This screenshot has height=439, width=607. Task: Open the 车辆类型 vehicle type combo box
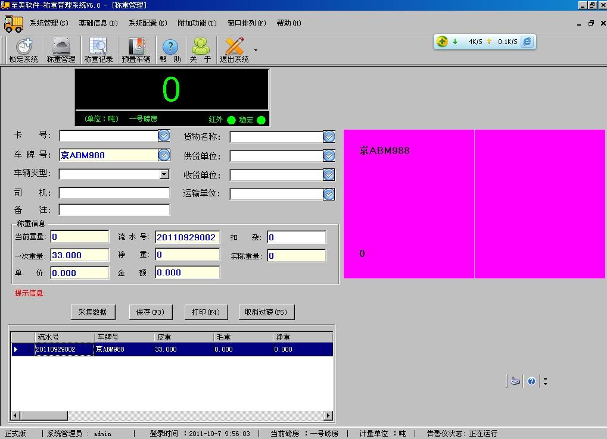(164, 174)
